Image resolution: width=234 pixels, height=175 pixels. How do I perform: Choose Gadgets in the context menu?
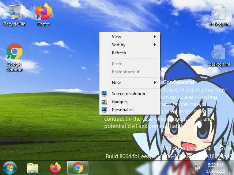[130, 102]
